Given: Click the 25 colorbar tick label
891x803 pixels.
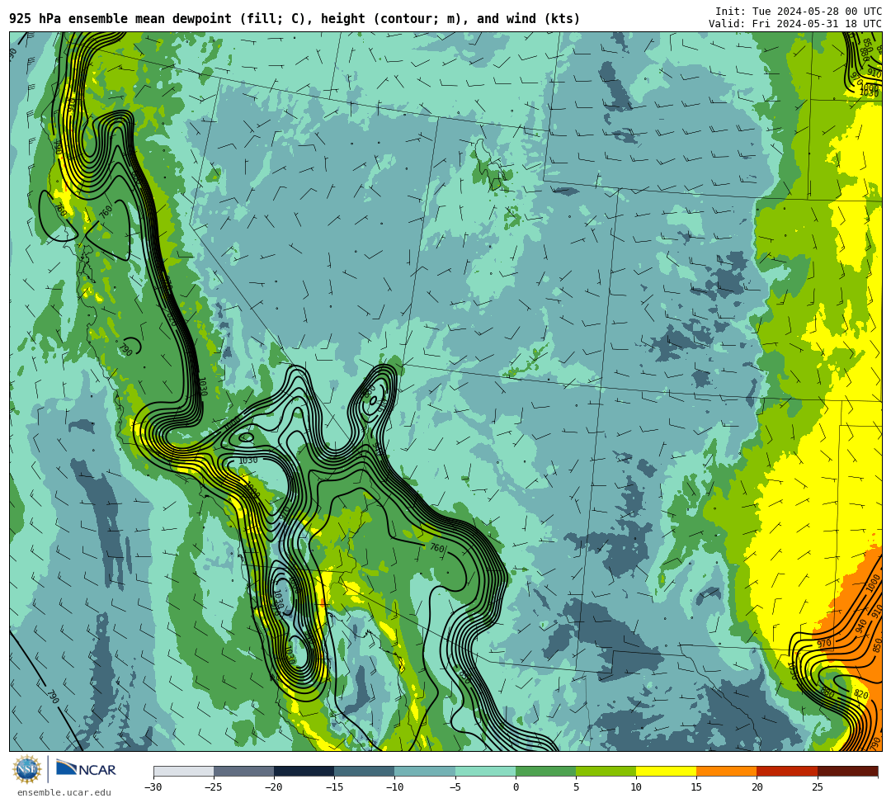Looking at the screenshot, I should coord(817,787).
